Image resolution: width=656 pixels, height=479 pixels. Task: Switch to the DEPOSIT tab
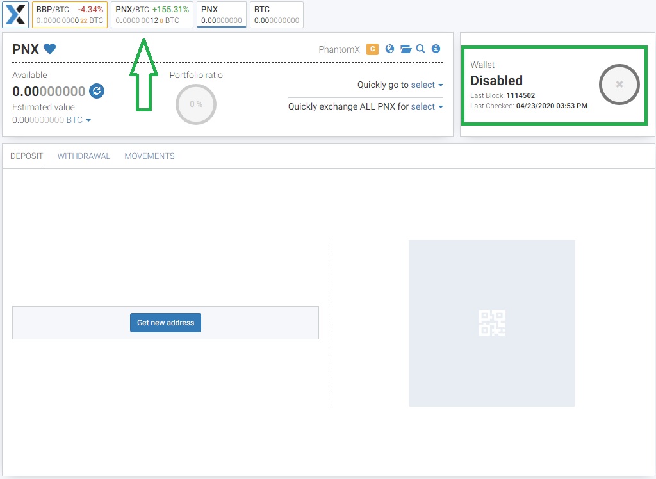click(x=26, y=156)
